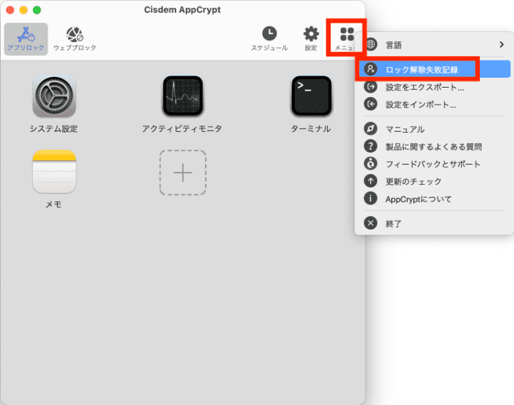Viewport: 514px width, 405px height.
Task: Expand the 言語 chevron arrow
Action: [502, 44]
